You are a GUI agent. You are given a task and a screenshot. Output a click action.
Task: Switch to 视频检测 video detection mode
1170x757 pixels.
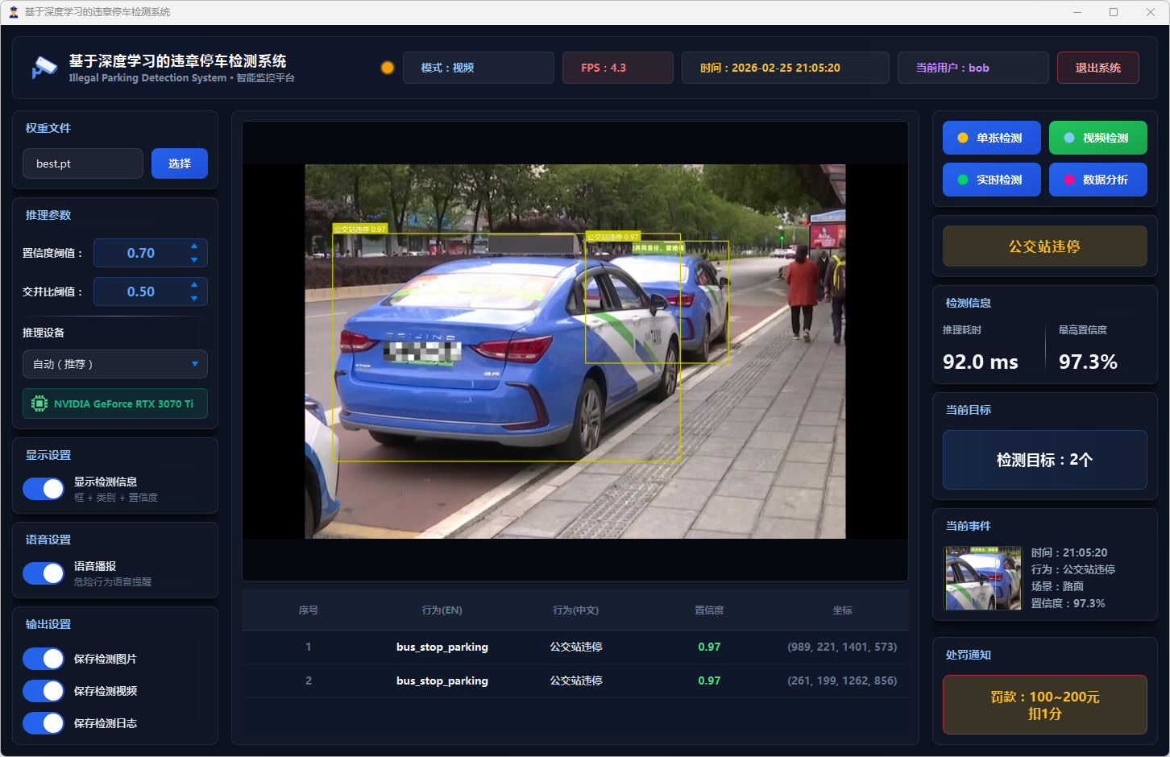(x=1097, y=138)
